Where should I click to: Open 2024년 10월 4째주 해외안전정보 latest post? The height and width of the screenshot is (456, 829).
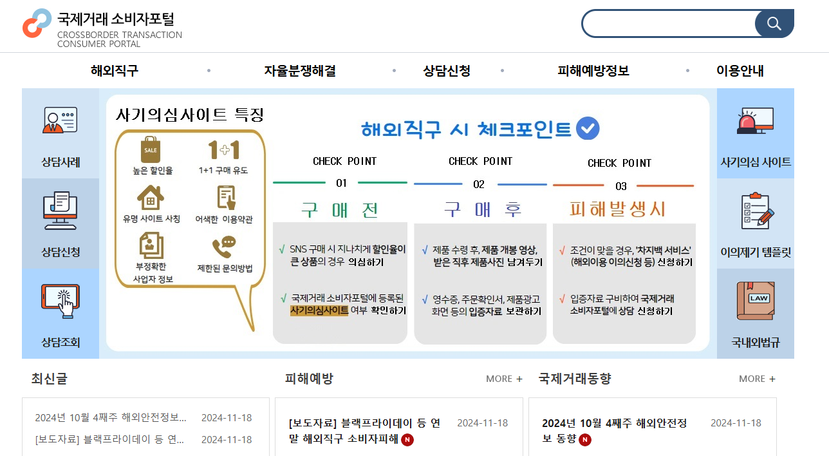tap(111, 417)
